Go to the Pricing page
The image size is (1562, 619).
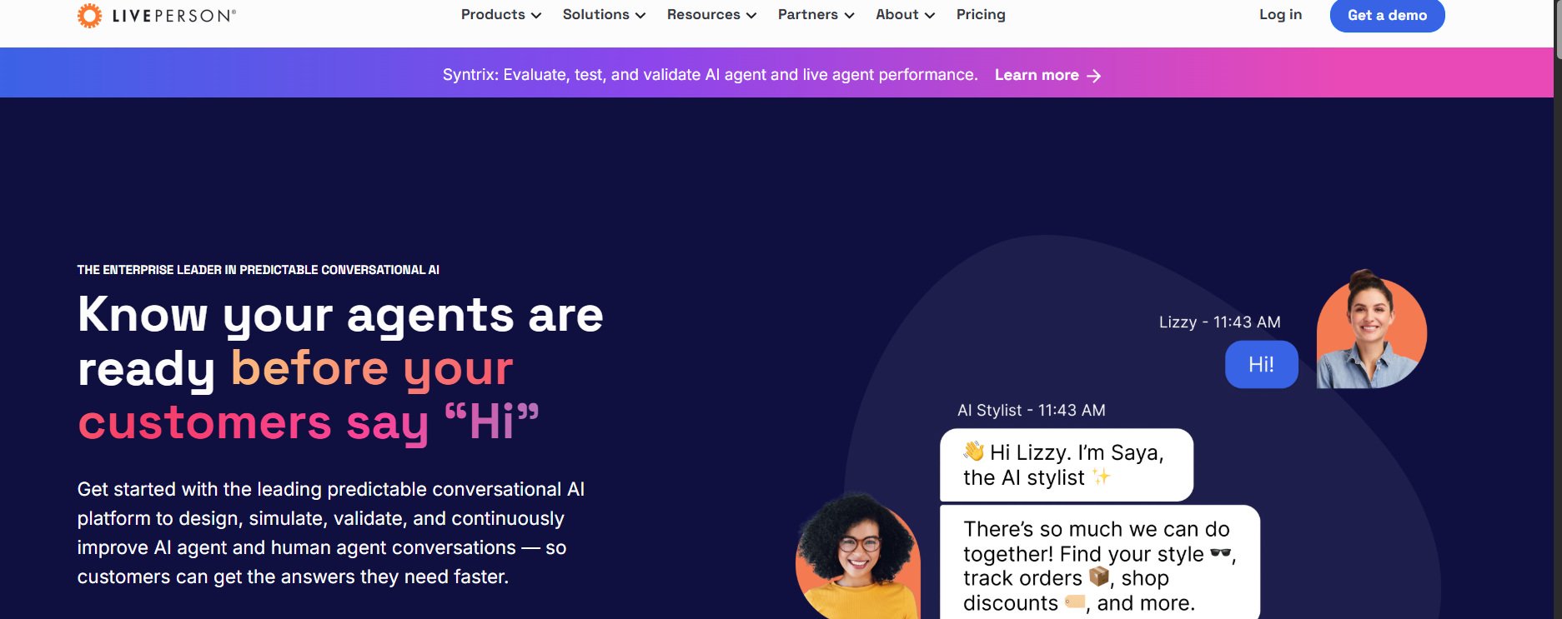tap(981, 15)
